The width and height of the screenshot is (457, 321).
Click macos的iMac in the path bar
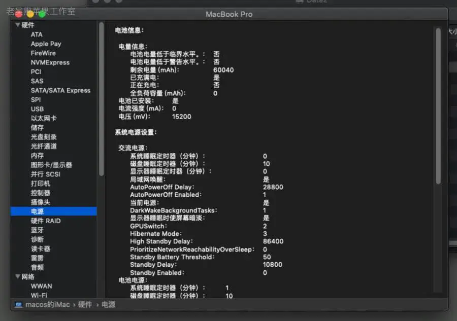pos(48,305)
